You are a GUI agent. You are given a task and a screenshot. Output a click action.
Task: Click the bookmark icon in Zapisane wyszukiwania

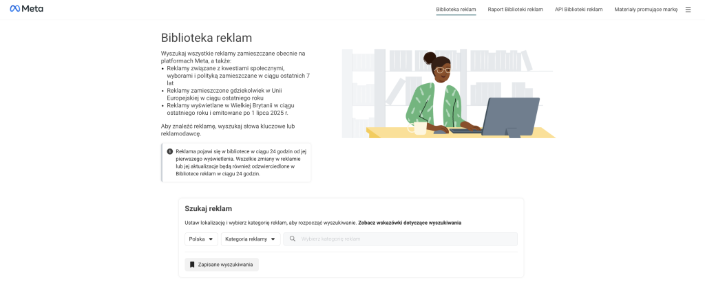[192, 265]
